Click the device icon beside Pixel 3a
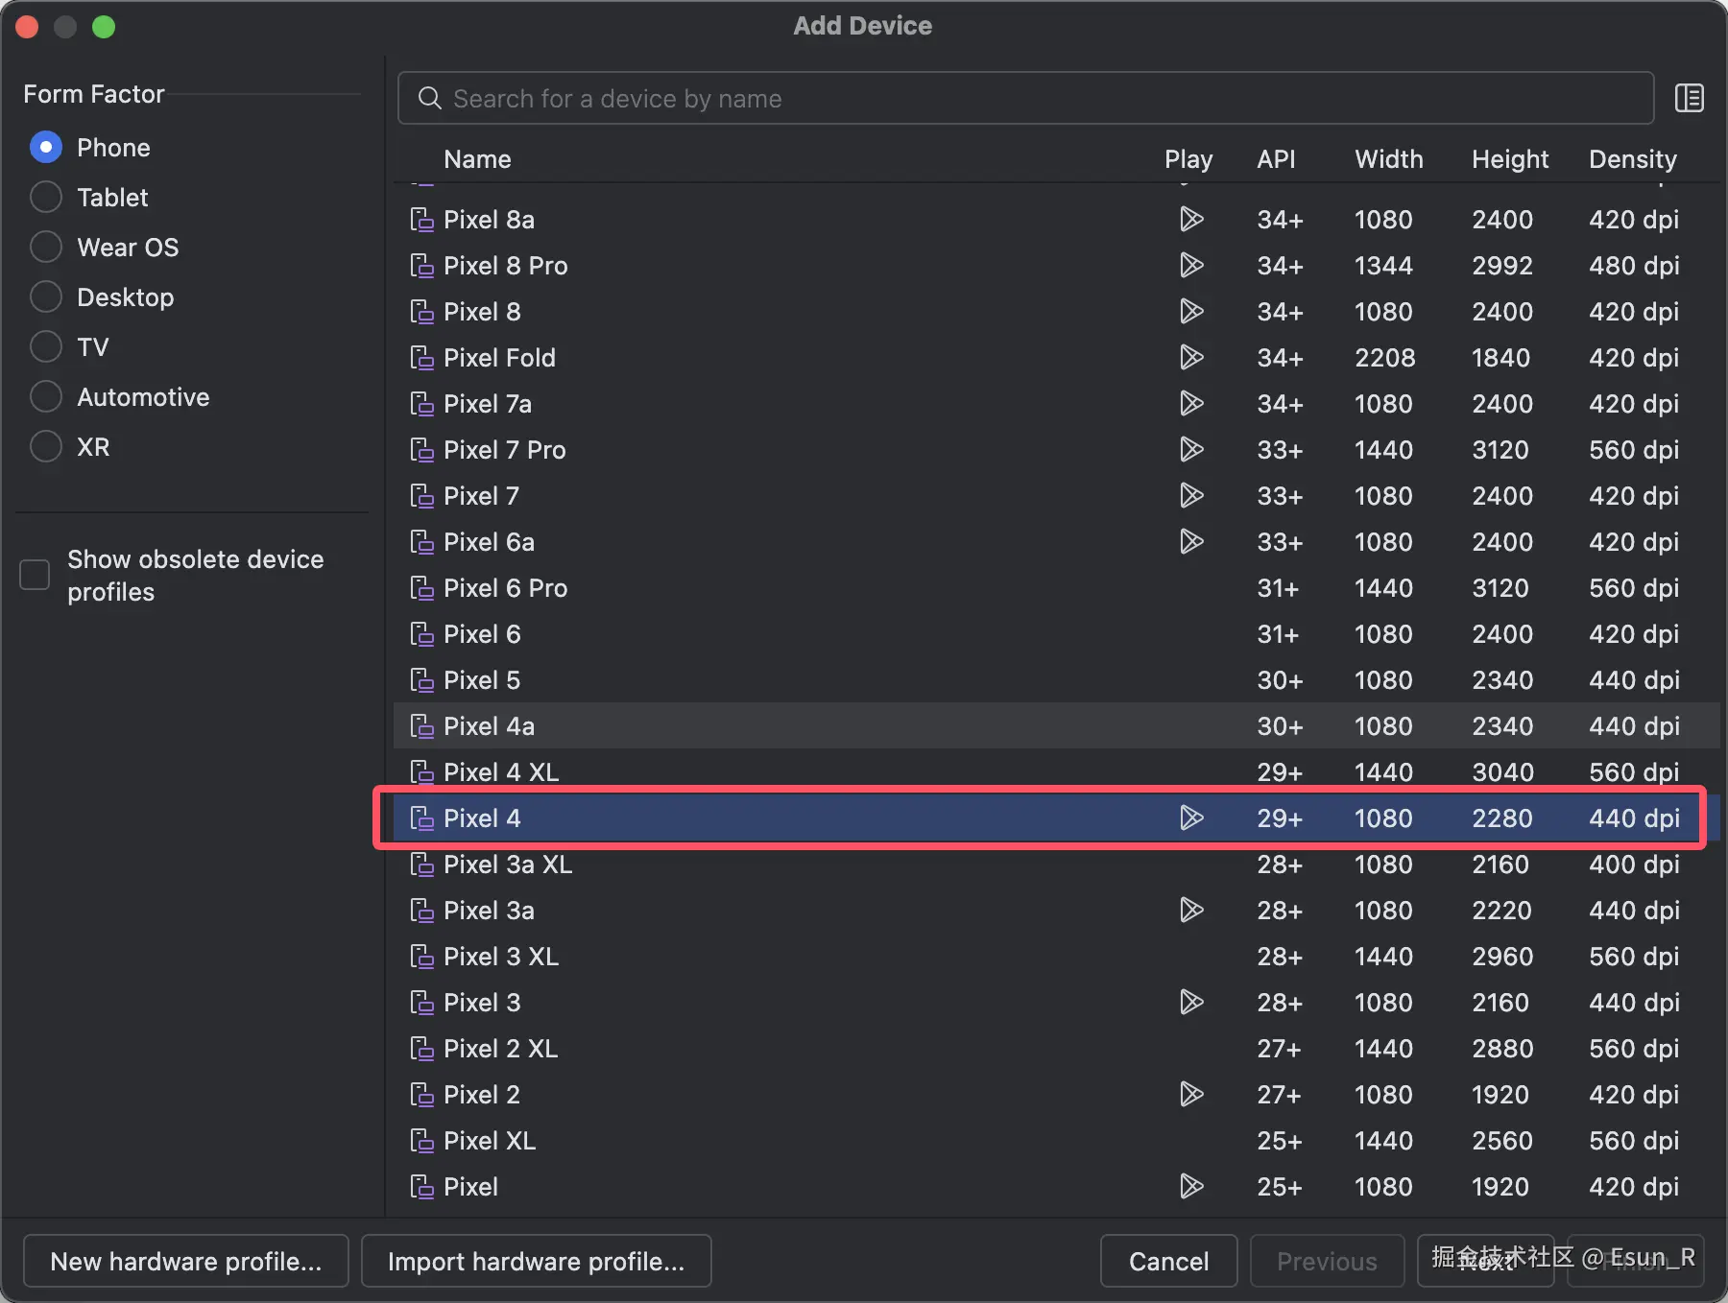 pyautogui.click(x=421, y=911)
